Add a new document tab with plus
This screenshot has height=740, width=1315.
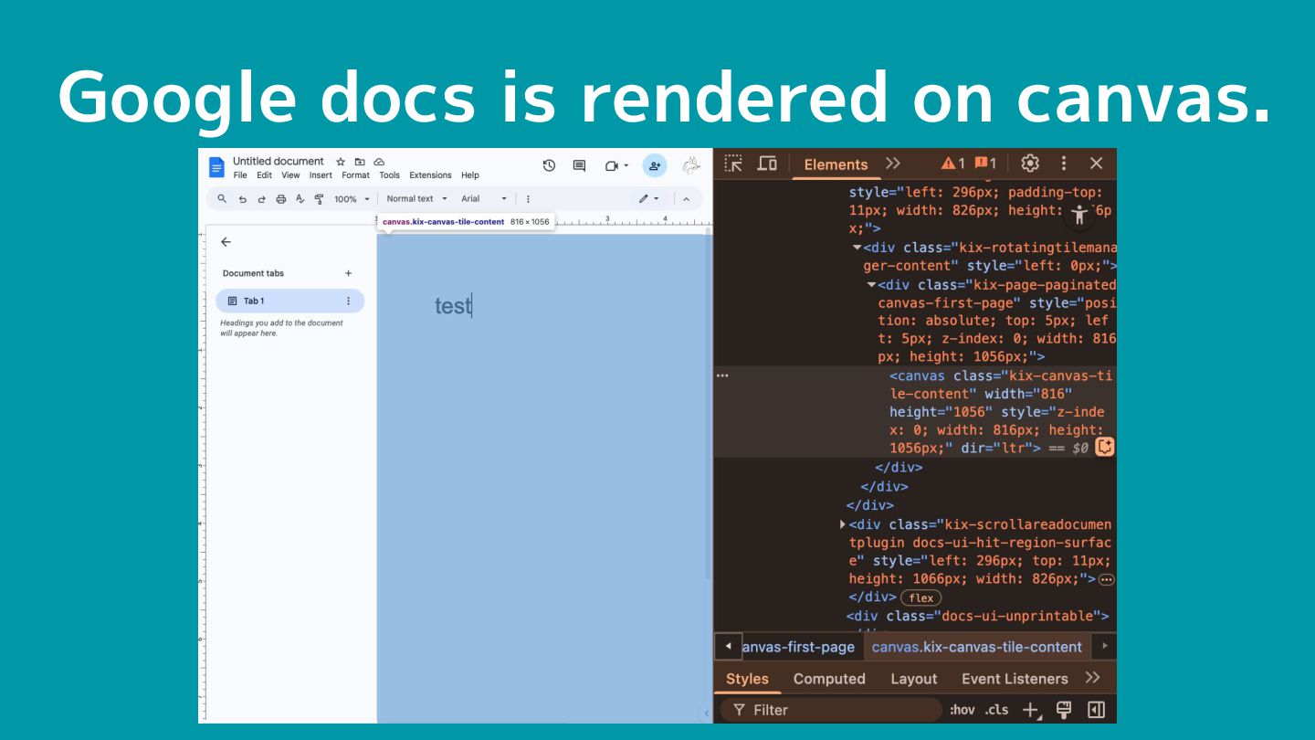[348, 273]
